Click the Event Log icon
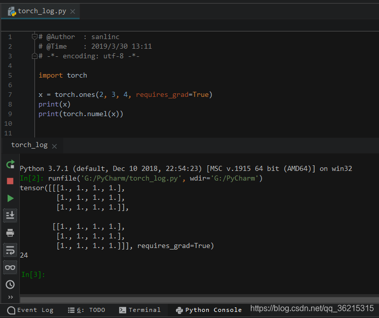This screenshot has width=379, height=318. pyautogui.click(x=11, y=310)
